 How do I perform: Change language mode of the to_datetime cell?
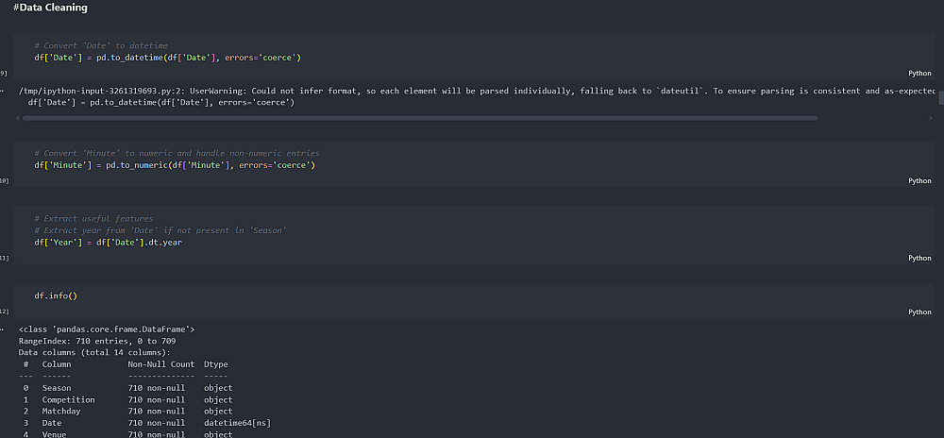point(919,74)
